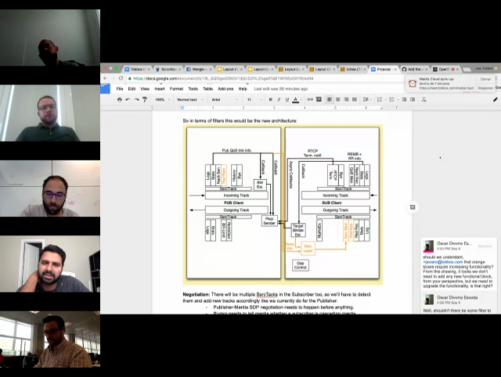Select the architecture diagram image

(x=283, y=204)
